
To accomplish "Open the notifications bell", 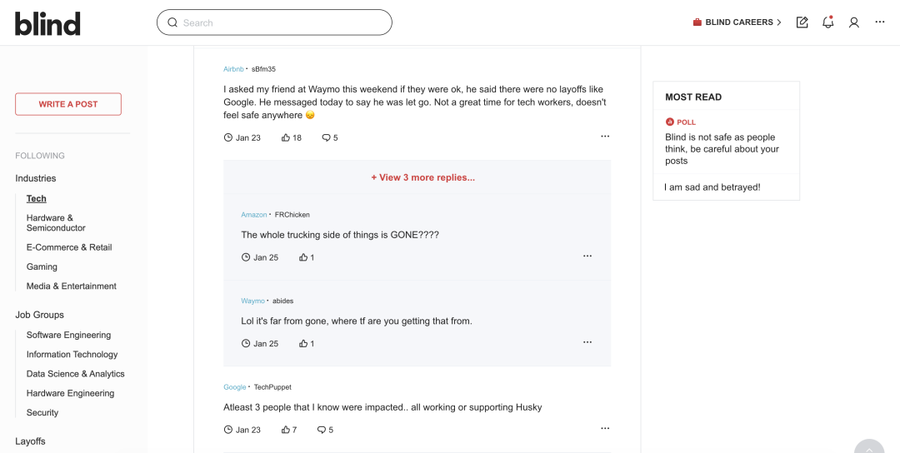I will click(827, 22).
